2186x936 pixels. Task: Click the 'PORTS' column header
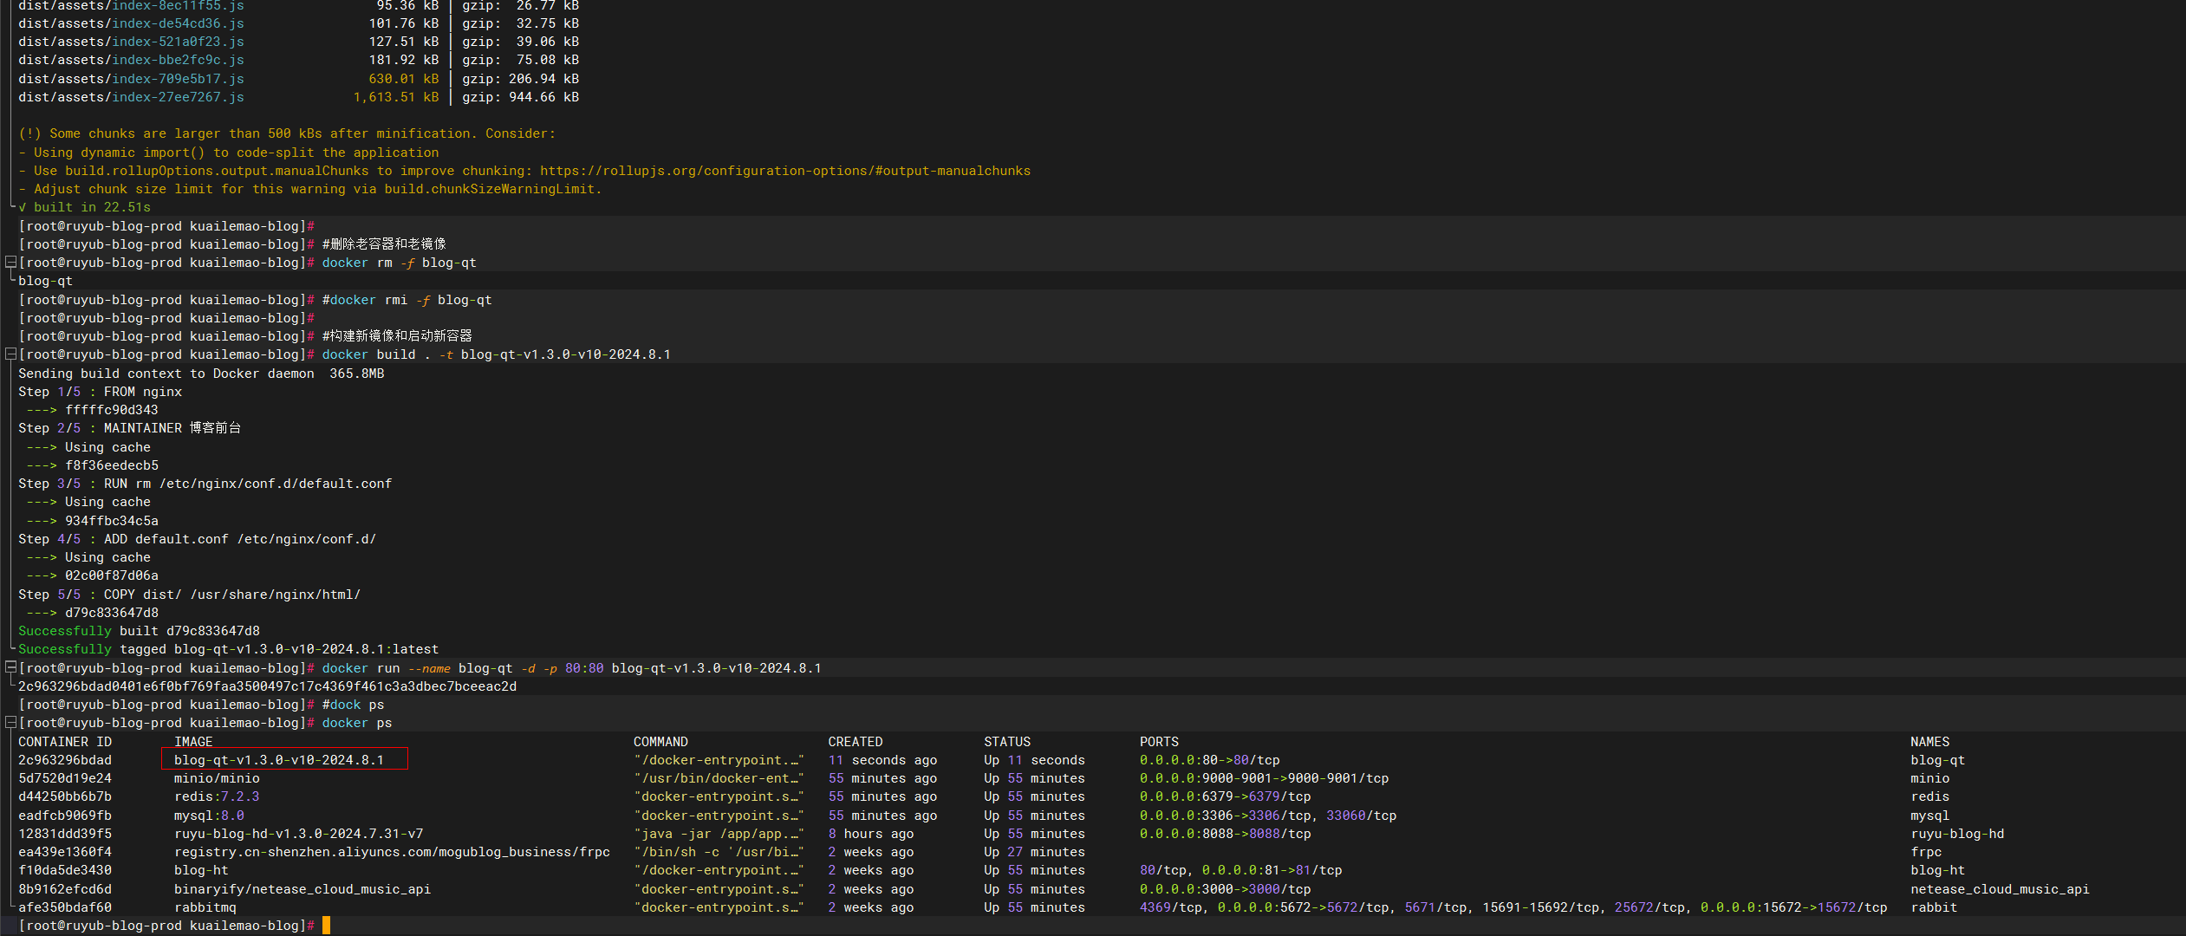1159,742
